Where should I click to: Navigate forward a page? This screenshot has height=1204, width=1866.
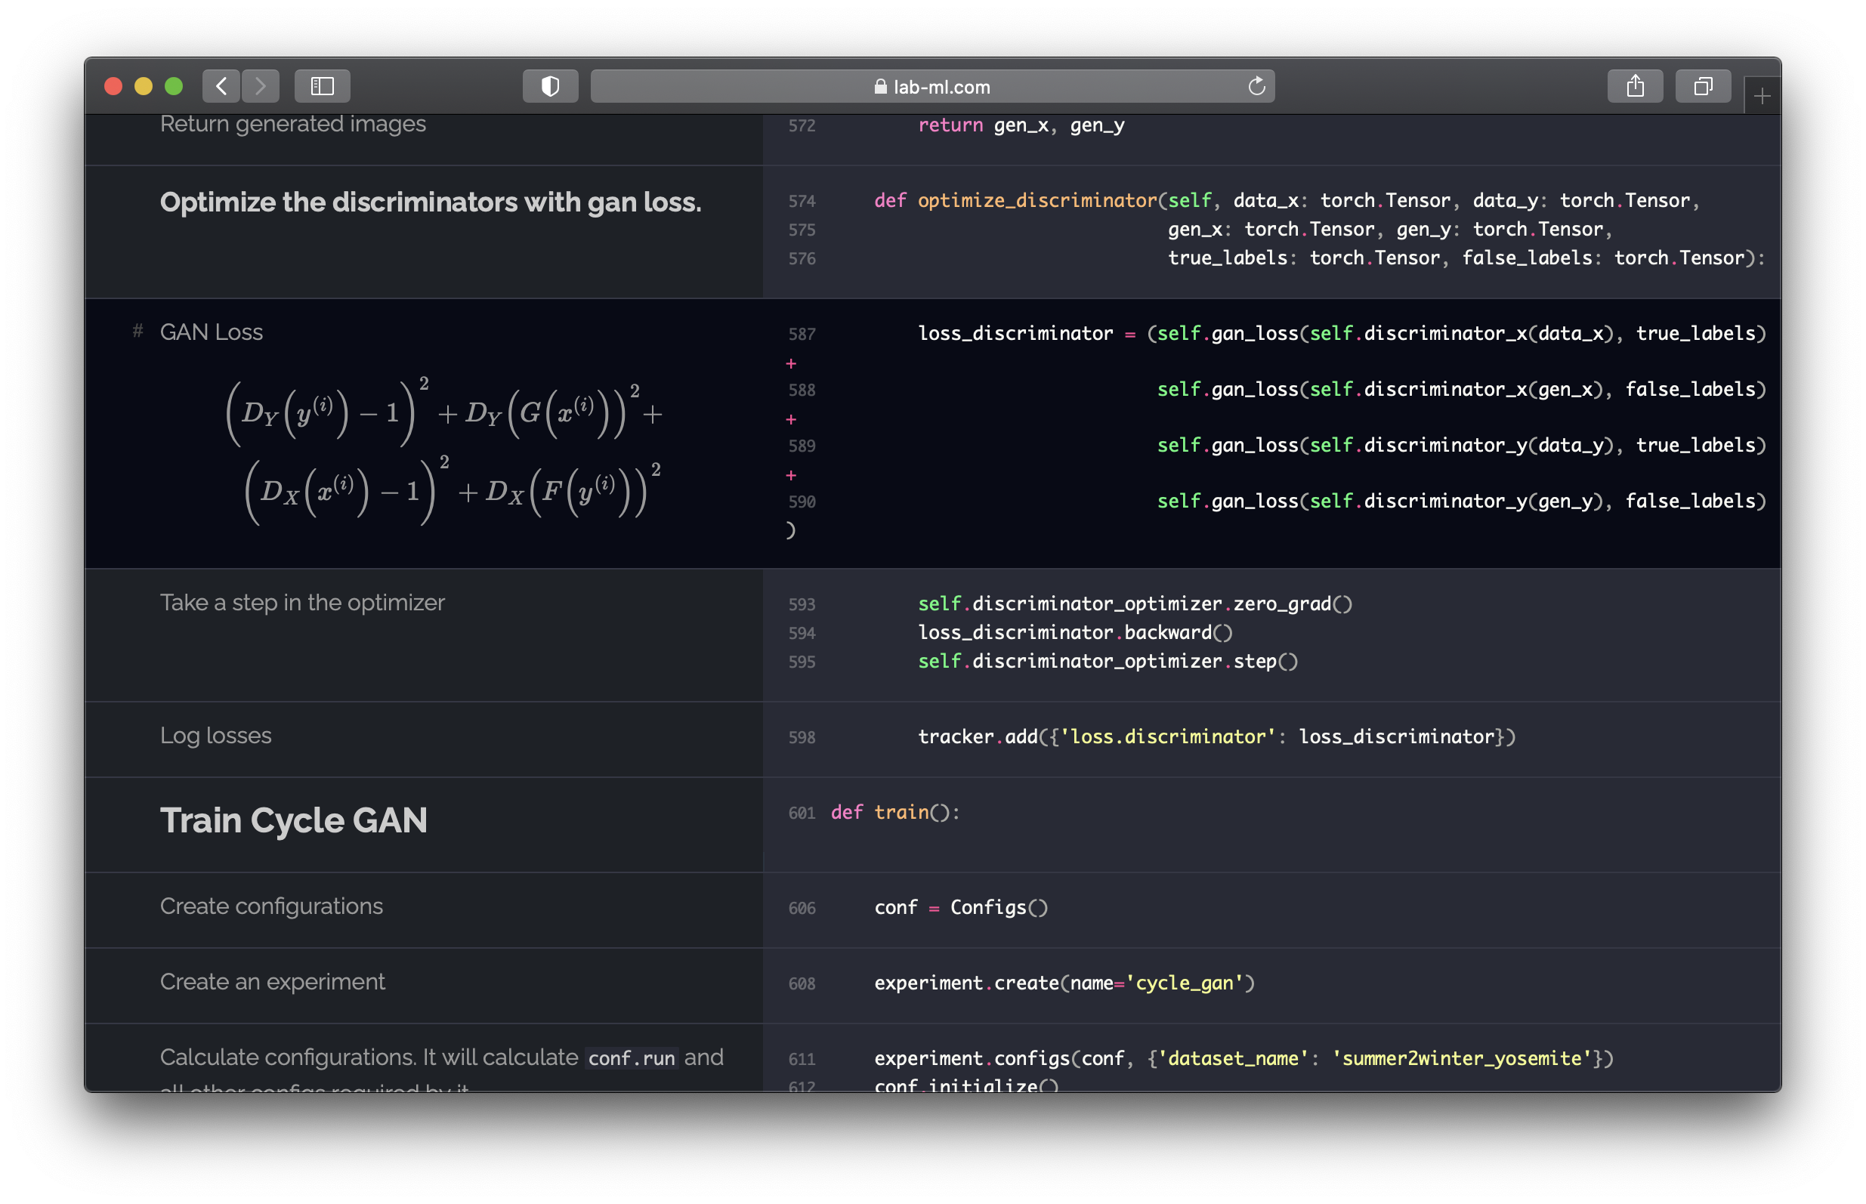point(261,86)
